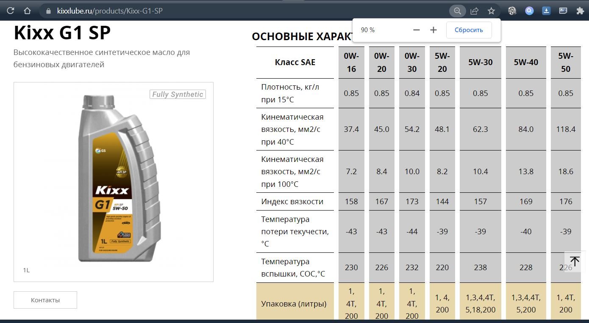Click the 90 % zoom level text
589x323 pixels.
tap(368, 30)
